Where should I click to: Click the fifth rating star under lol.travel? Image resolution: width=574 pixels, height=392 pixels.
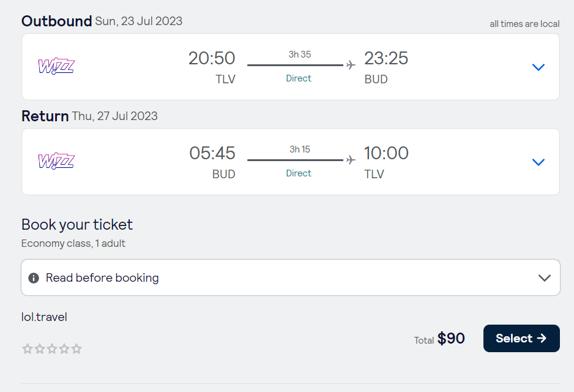coord(76,349)
